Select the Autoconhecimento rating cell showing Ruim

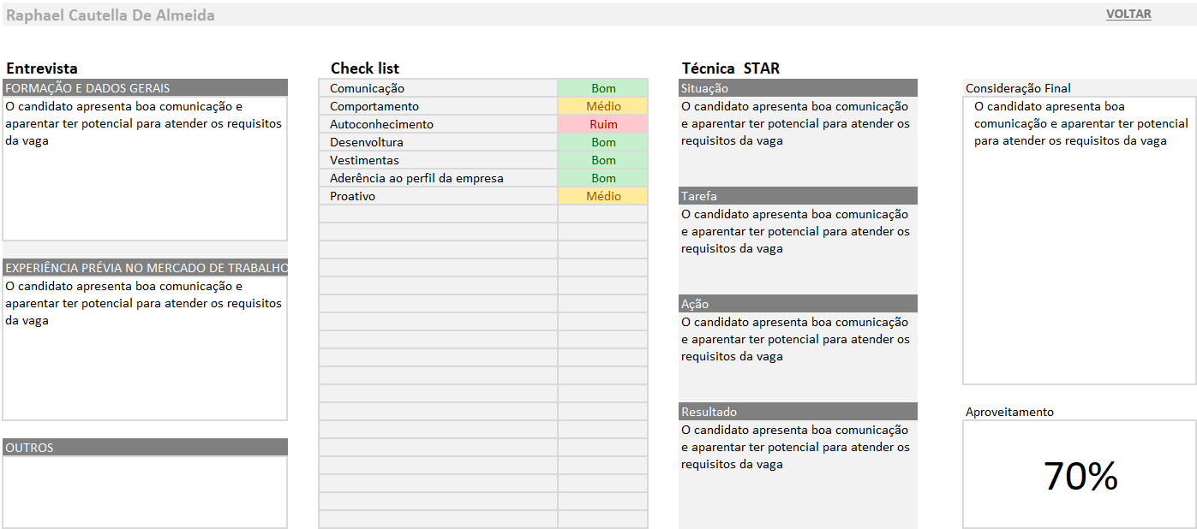[603, 124]
